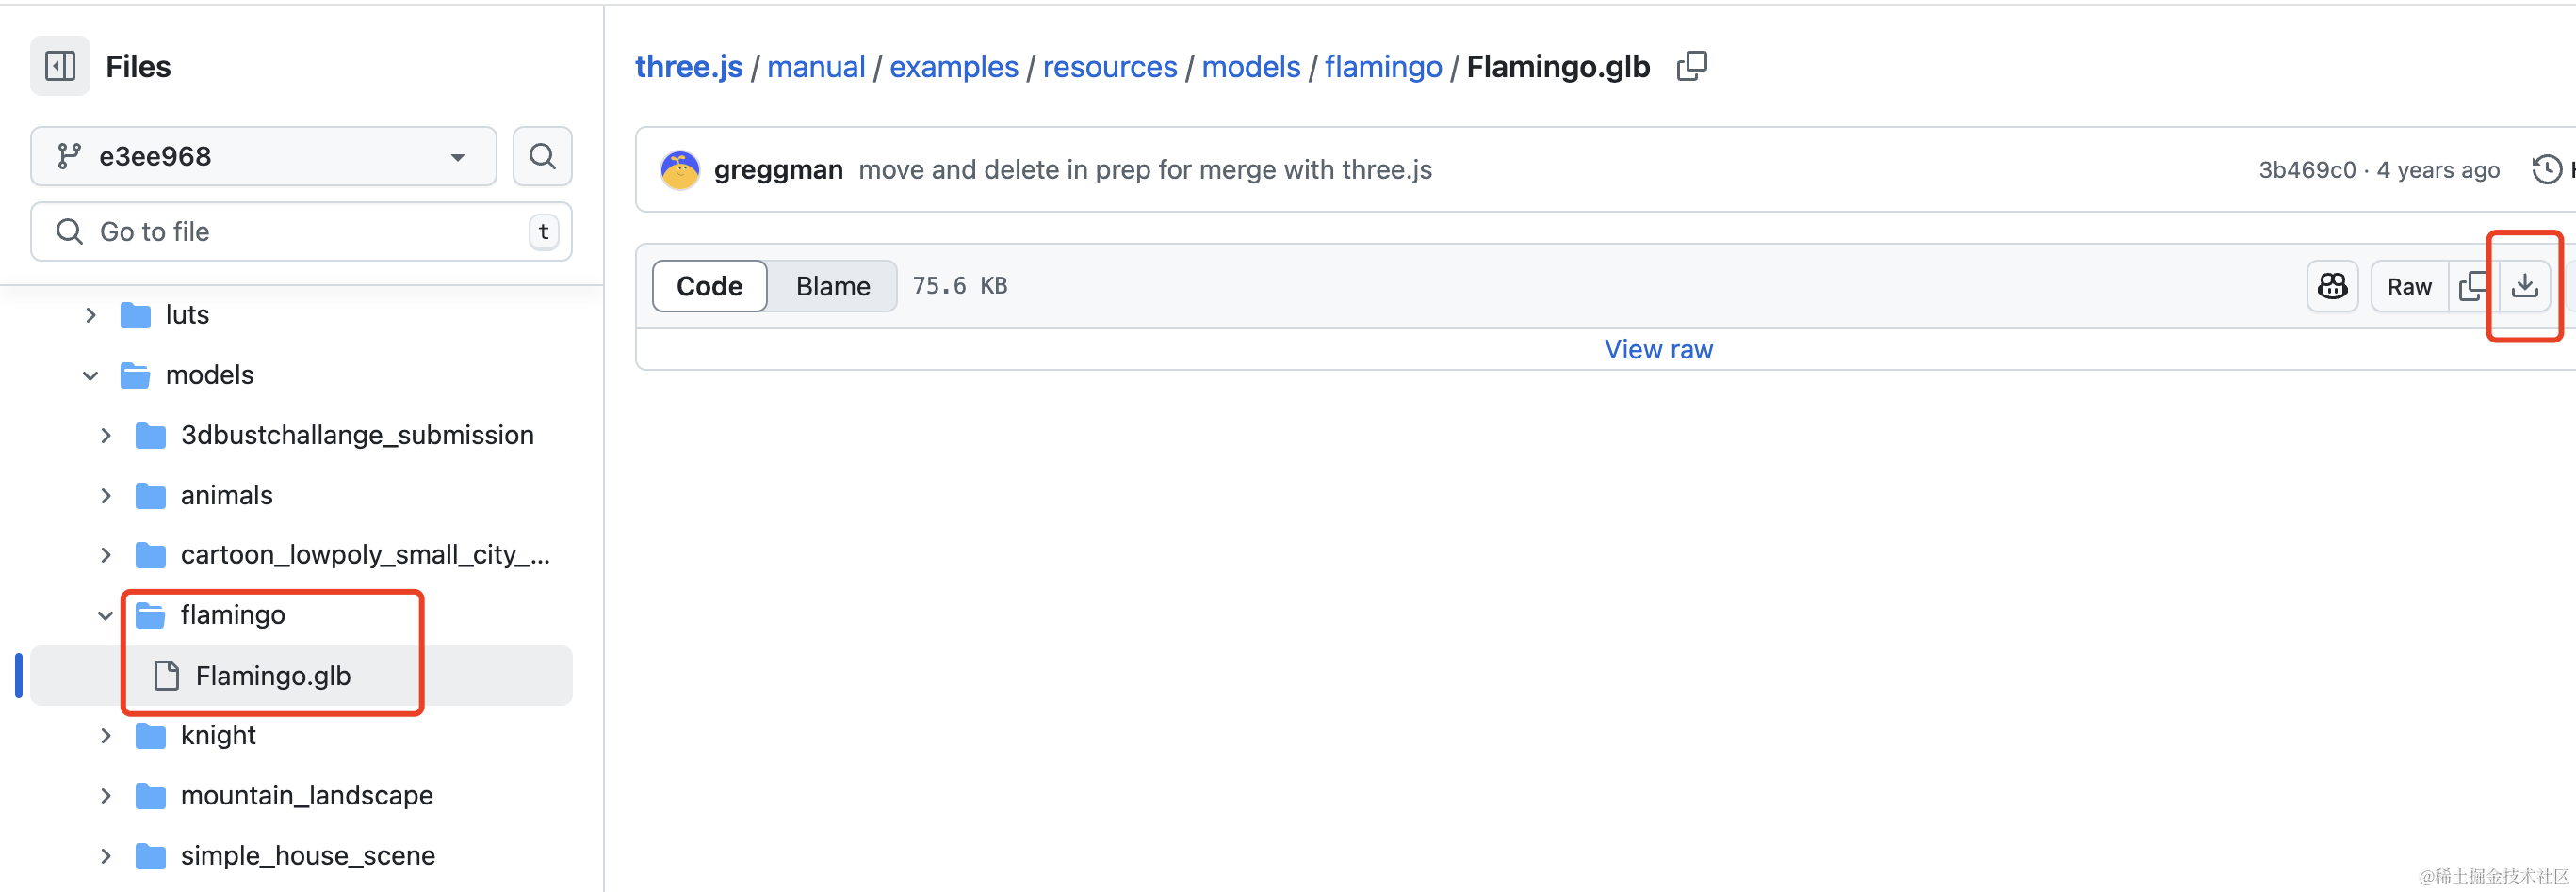Screen dimensions: 2576x892
Task: Click the Raw button
Action: (2409, 287)
